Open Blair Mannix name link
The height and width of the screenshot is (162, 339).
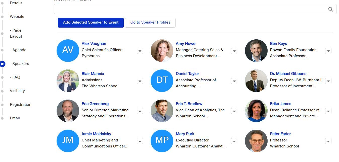pyautogui.click(x=93, y=74)
